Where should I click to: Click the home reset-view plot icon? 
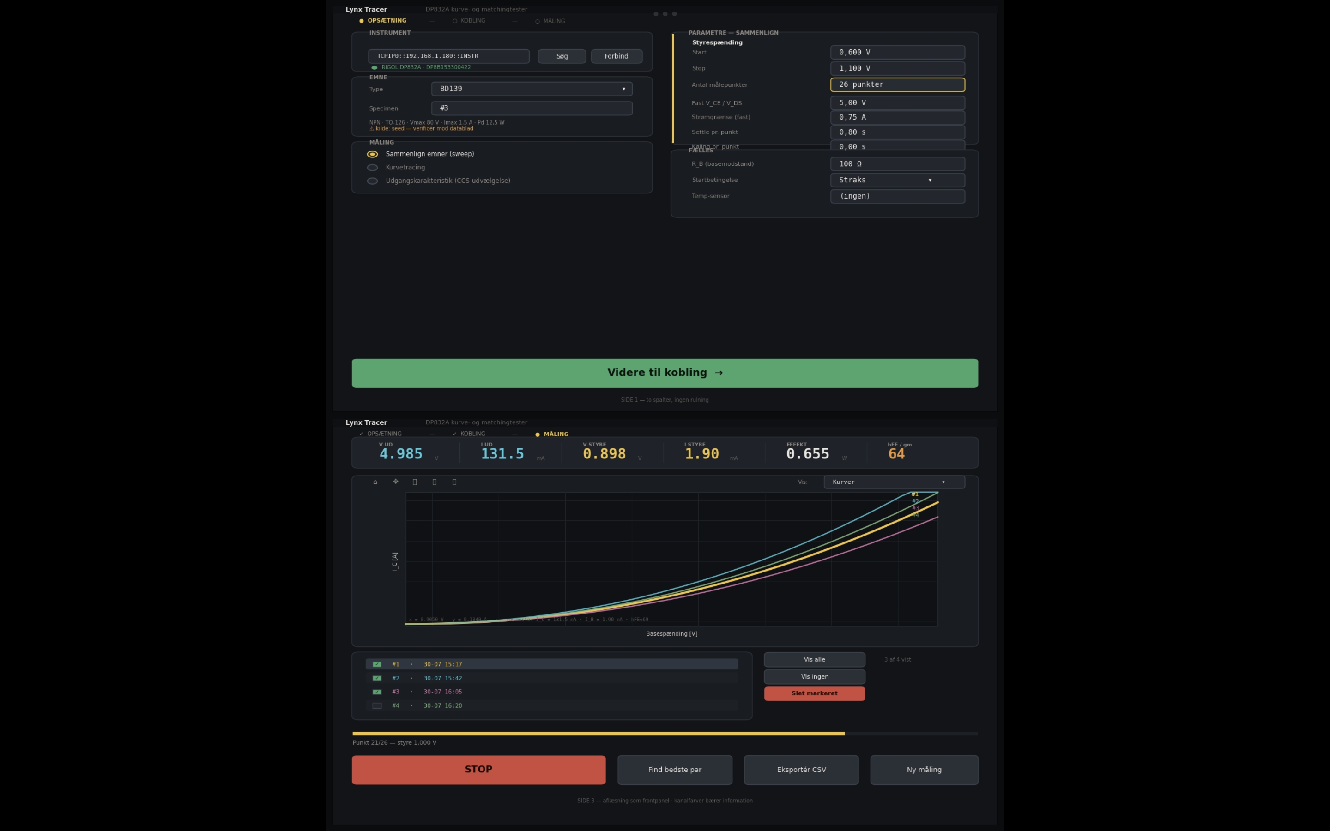coord(375,482)
